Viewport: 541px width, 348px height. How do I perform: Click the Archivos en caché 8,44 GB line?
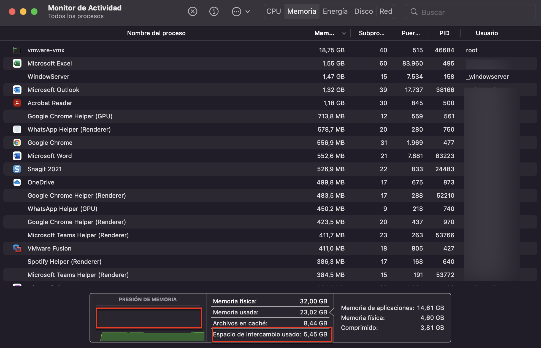[x=270, y=323]
